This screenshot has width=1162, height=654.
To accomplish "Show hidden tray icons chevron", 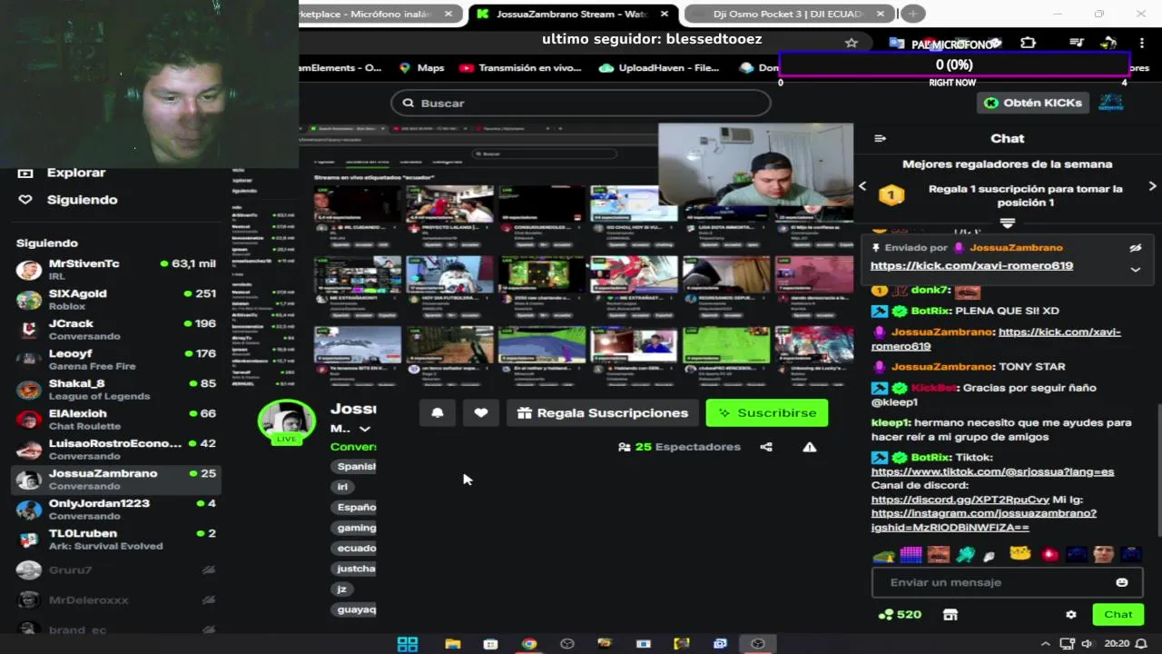I will pyautogui.click(x=1046, y=644).
